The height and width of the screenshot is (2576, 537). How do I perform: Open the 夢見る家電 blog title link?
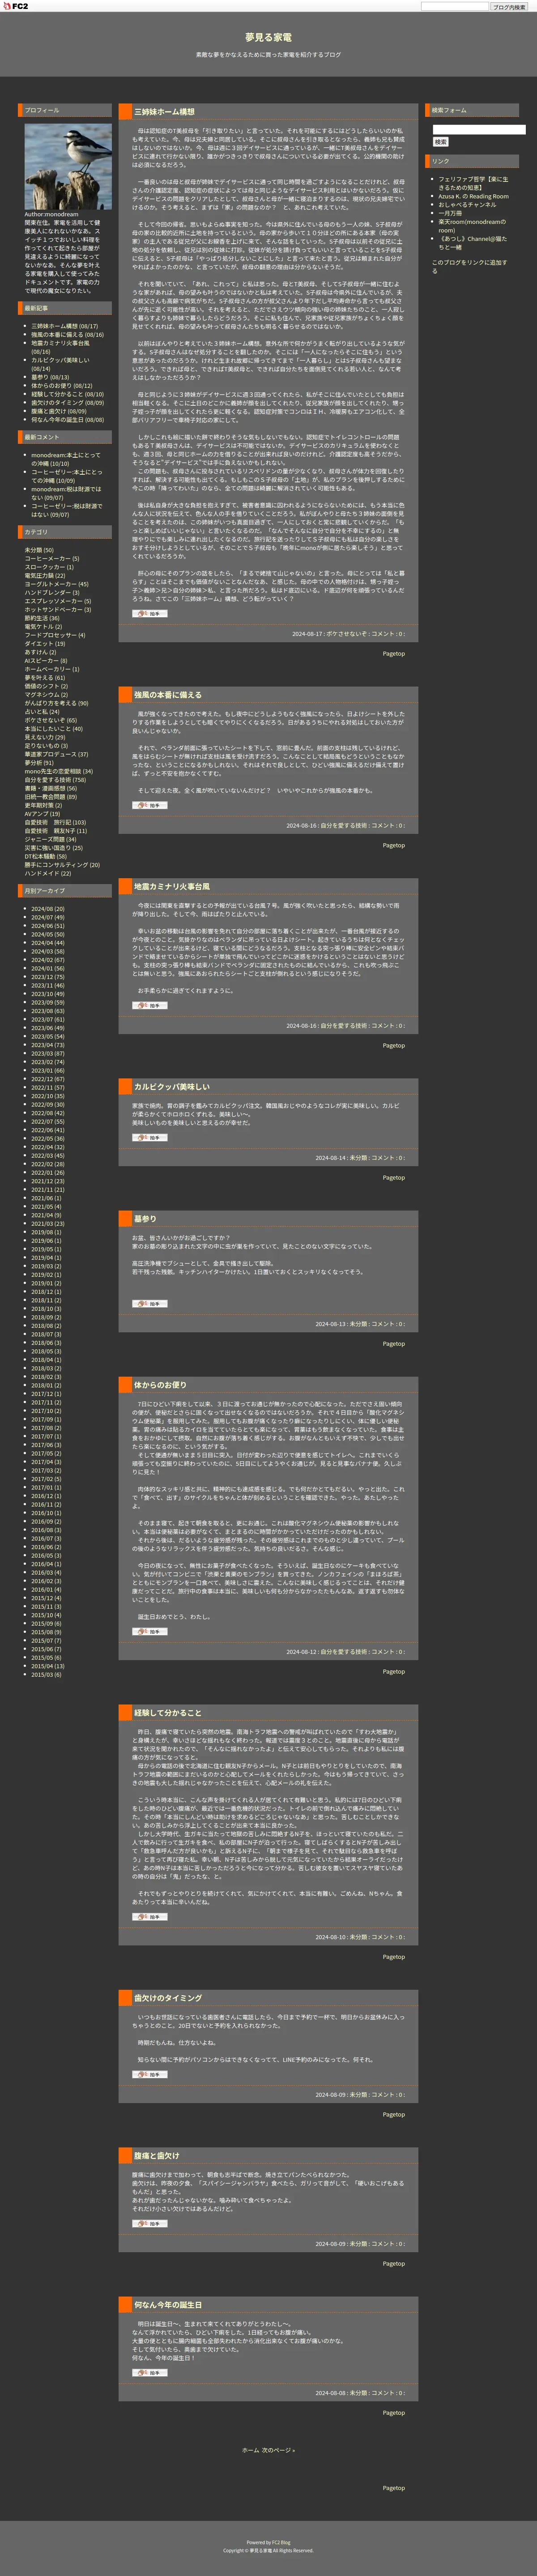(x=268, y=37)
